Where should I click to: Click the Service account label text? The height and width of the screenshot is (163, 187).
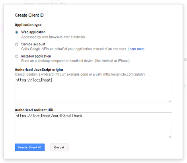(x=33, y=44)
